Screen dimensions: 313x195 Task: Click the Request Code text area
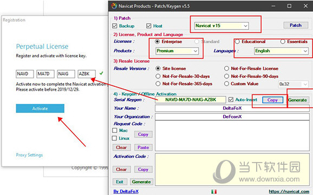(232, 136)
